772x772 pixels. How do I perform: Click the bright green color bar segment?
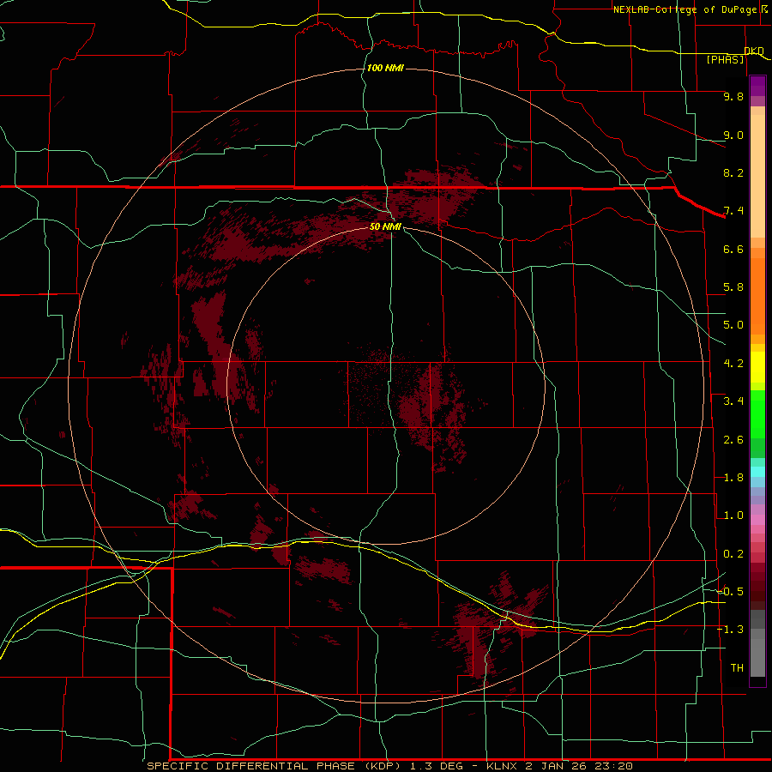757,413
